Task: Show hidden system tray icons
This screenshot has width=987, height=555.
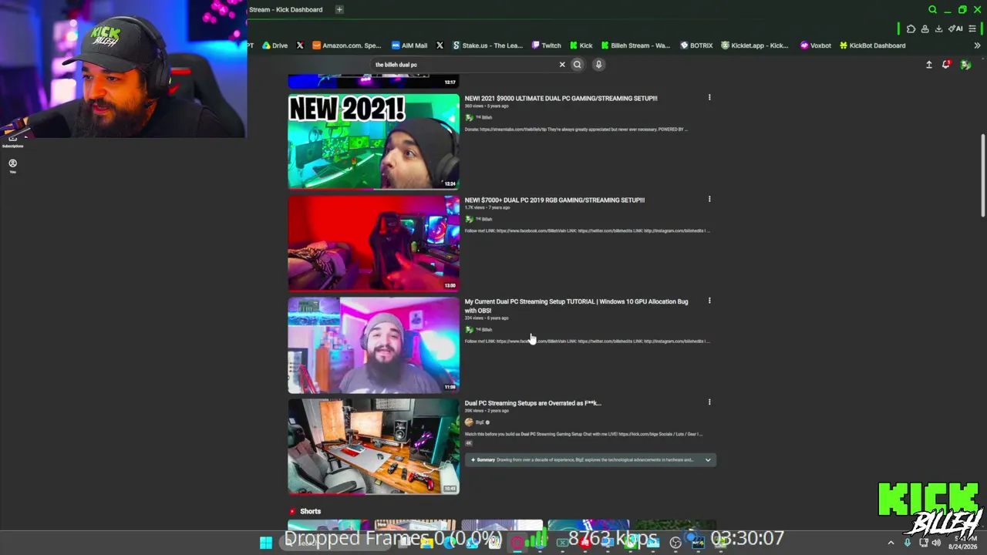Action: pyautogui.click(x=891, y=543)
